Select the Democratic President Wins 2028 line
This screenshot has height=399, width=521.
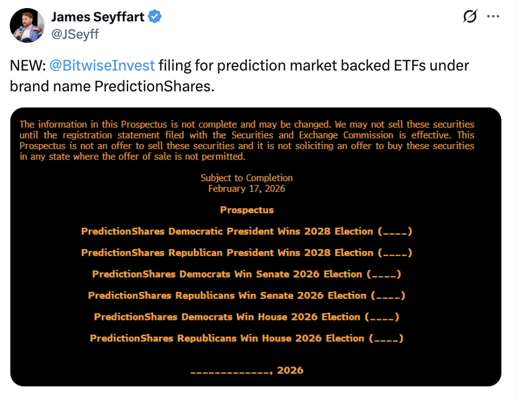[247, 231]
